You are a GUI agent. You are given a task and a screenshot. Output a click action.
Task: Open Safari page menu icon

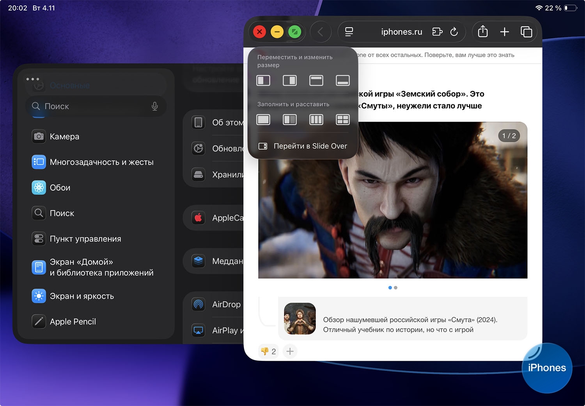coord(349,32)
